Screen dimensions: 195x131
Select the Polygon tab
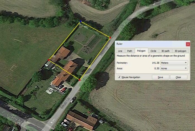tap(141, 51)
